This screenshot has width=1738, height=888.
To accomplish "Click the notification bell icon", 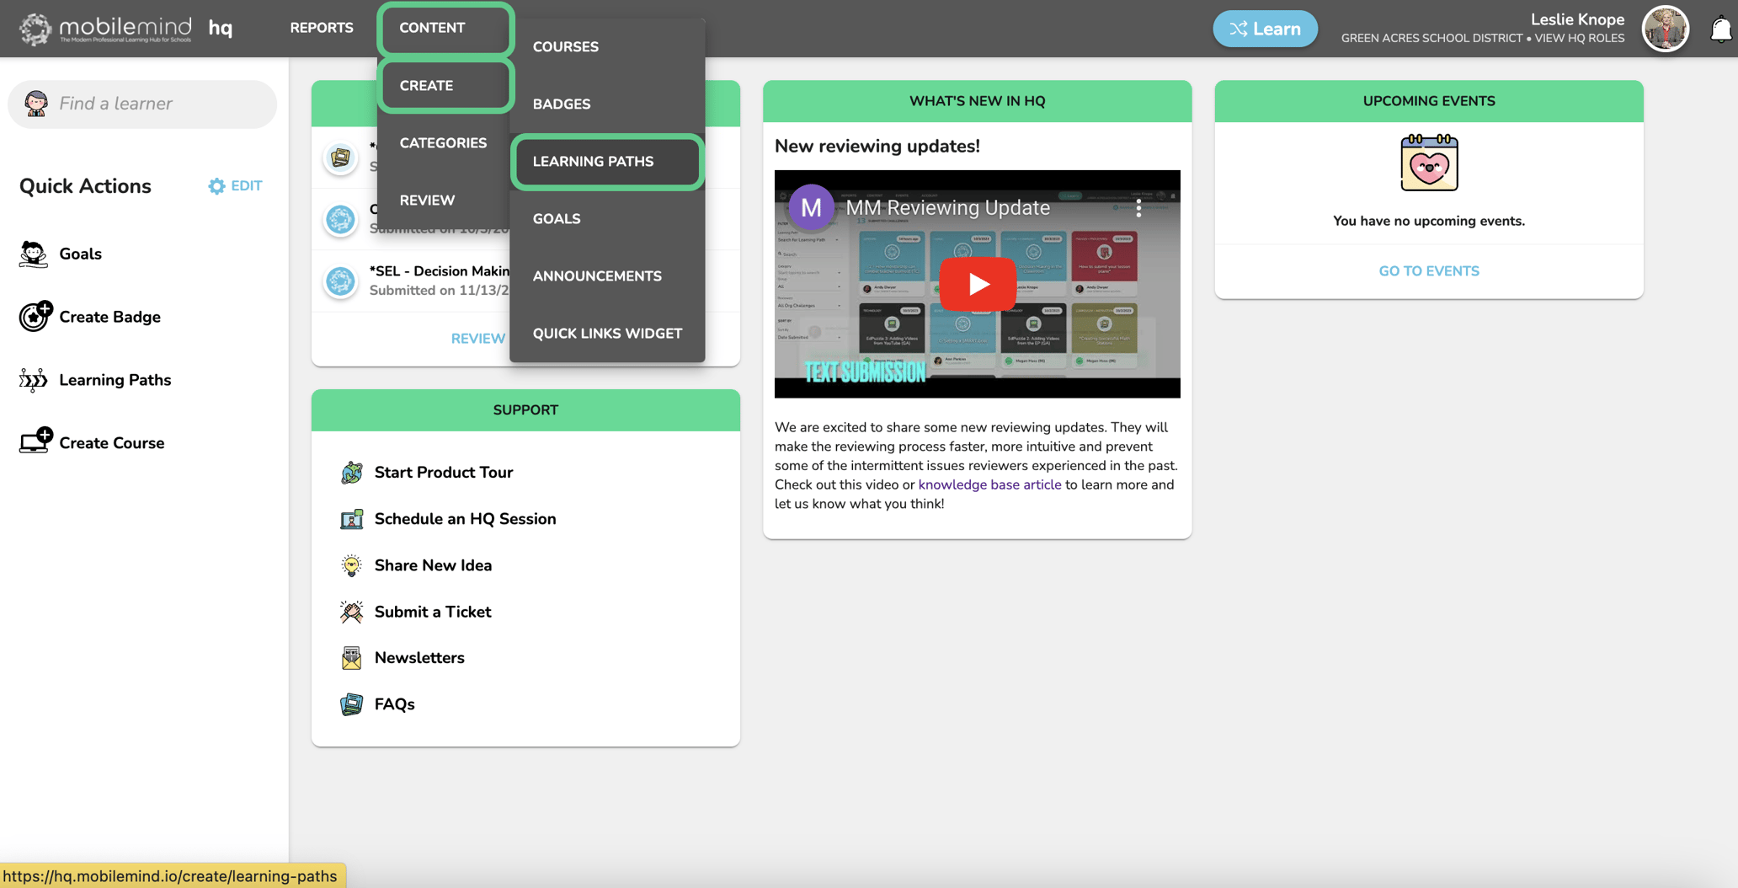I will tap(1721, 29).
